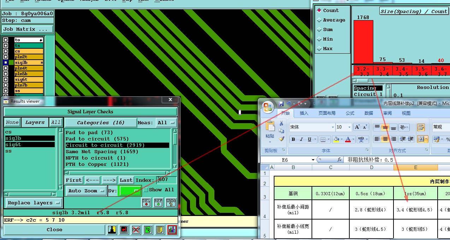The image size is (450, 240).
Task: Click the Copy icon in Excel clipboard group
Action: pos(282,131)
